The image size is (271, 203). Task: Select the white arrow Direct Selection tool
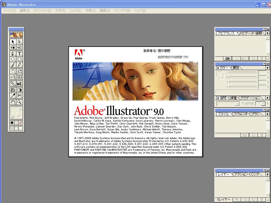[20, 41]
